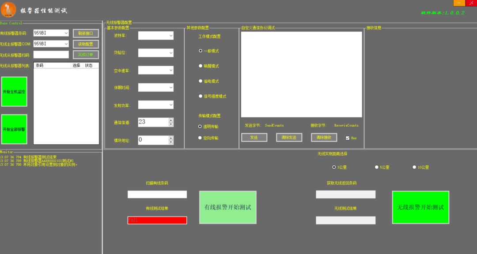The height and width of the screenshot is (254, 477).
Task: Click the green 开始全部报警 button
Action: [14, 130]
